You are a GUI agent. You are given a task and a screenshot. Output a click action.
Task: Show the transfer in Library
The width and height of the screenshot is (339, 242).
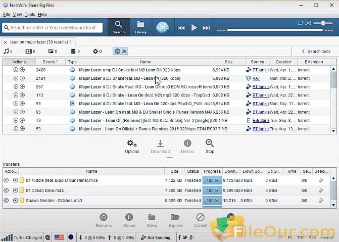pyautogui.click(x=152, y=220)
